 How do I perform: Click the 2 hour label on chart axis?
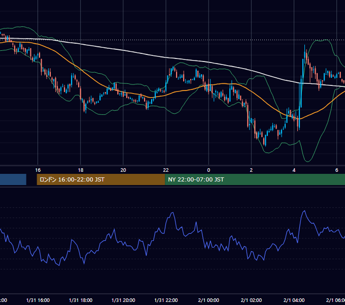click(x=251, y=170)
